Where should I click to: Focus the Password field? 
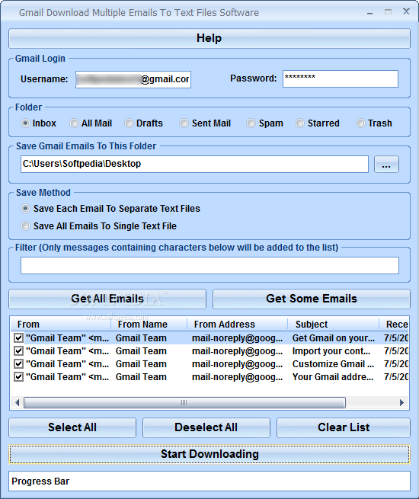[x=340, y=78]
